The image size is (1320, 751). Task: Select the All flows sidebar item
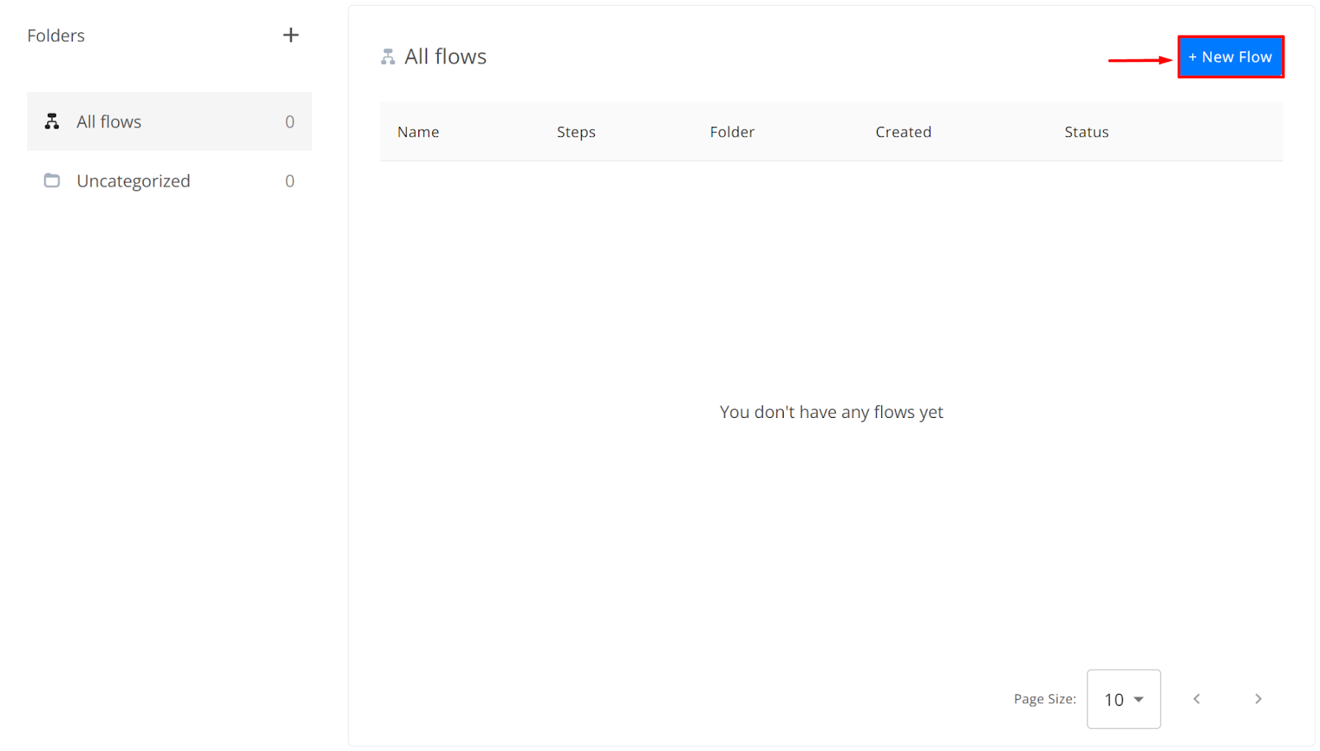point(169,121)
